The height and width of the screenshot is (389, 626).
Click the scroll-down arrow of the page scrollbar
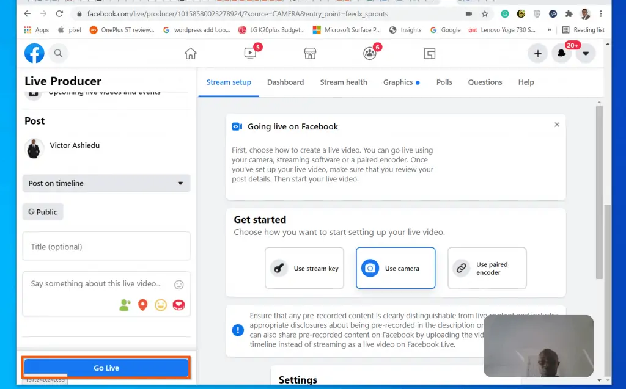[608, 380]
